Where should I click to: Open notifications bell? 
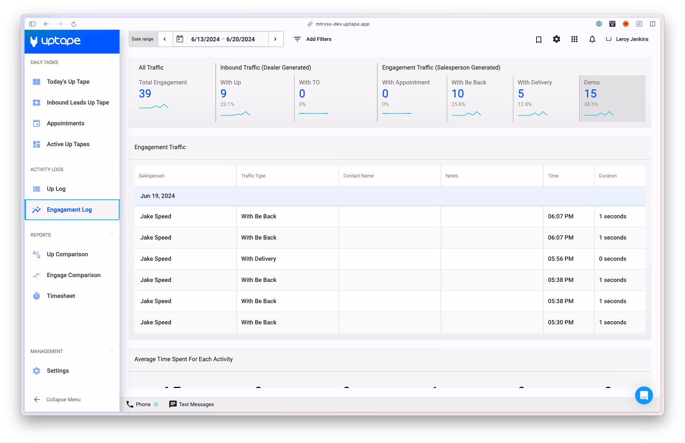[592, 39]
